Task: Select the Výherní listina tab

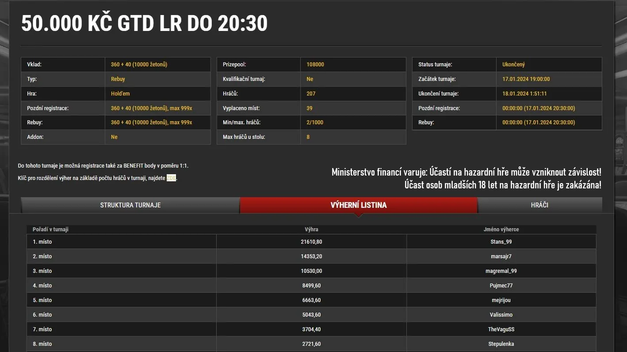Action: [x=359, y=205]
